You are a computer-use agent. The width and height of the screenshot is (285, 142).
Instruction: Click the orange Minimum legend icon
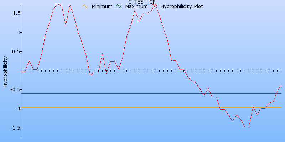pyautogui.click(x=85, y=6)
